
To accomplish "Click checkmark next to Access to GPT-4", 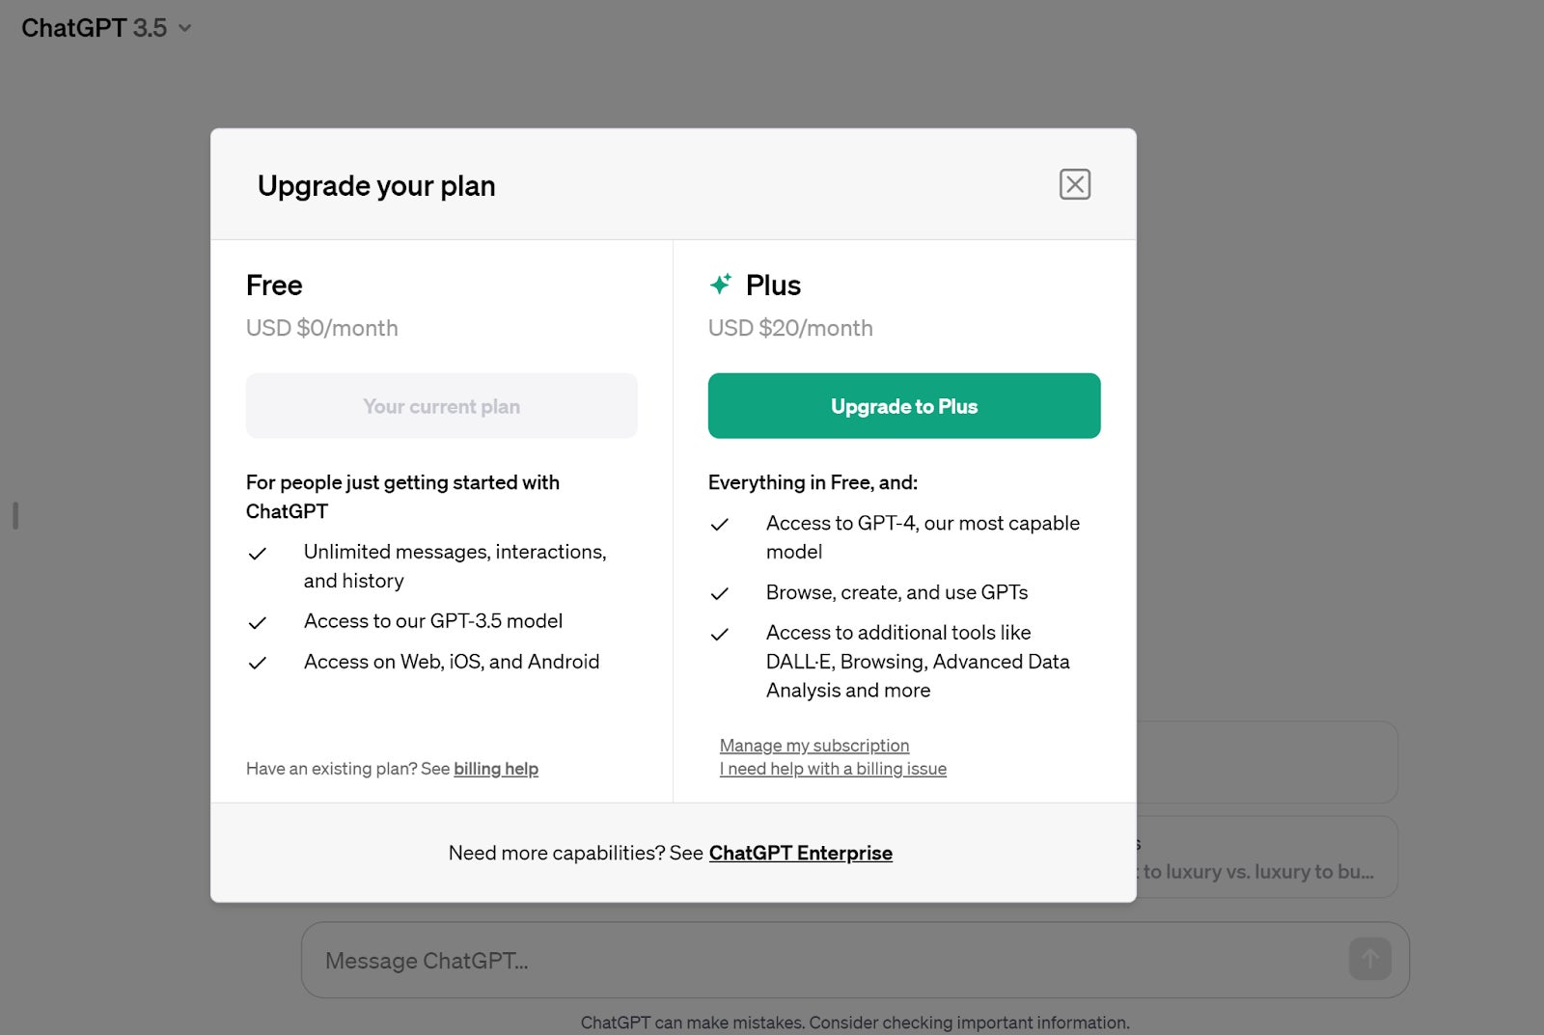I will coord(720,525).
